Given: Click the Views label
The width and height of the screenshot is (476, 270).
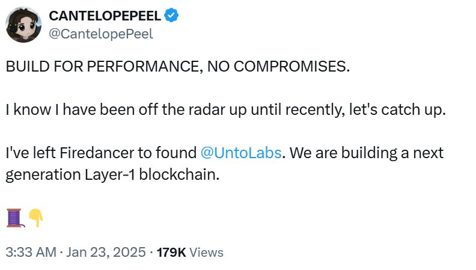Looking at the screenshot, I should click(x=206, y=253).
